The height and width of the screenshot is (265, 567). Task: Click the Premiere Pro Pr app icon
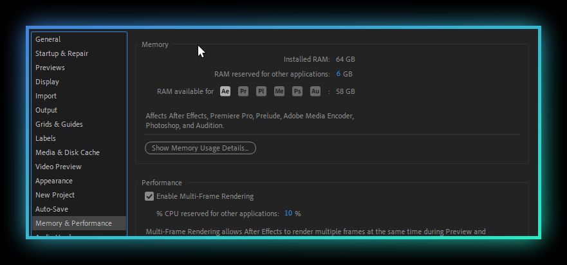pyautogui.click(x=243, y=91)
